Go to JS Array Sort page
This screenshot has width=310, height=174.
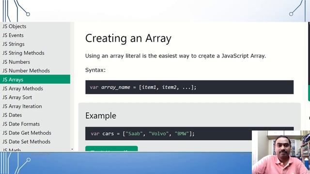coord(17,97)
